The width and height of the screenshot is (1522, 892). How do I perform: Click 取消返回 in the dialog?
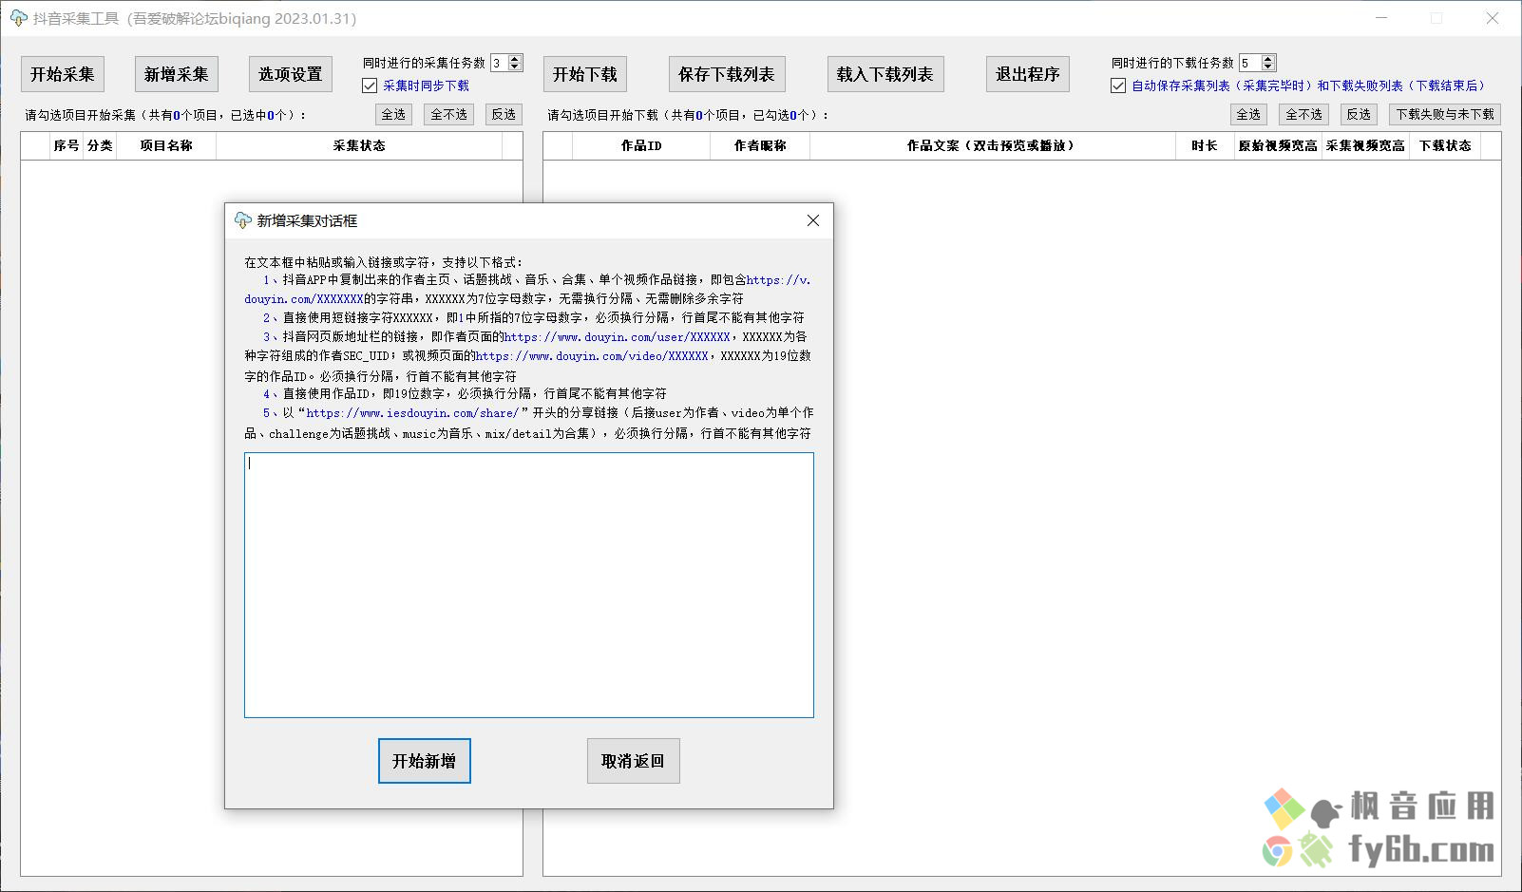pos(634,761)
